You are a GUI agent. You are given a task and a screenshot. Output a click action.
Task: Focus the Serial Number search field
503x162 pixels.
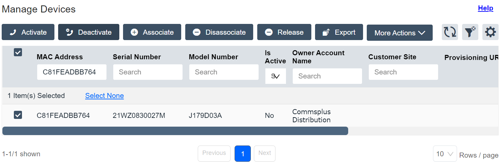click(148, 72)
